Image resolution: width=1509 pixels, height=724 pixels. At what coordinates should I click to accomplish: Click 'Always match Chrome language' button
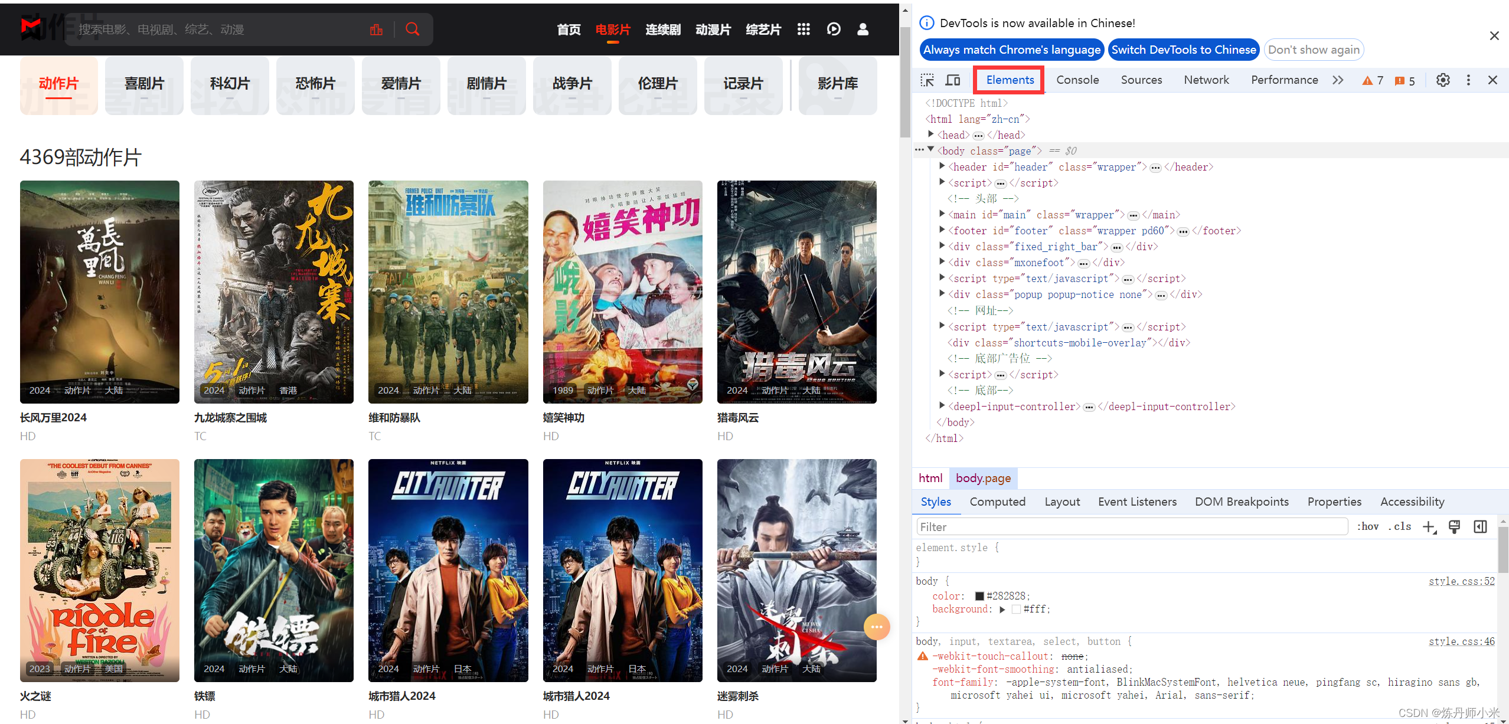click(x=1011, y=49)
